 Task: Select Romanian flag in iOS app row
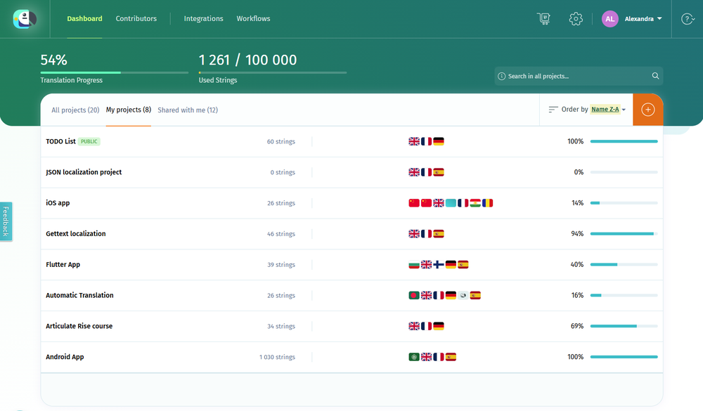point(487,203)
